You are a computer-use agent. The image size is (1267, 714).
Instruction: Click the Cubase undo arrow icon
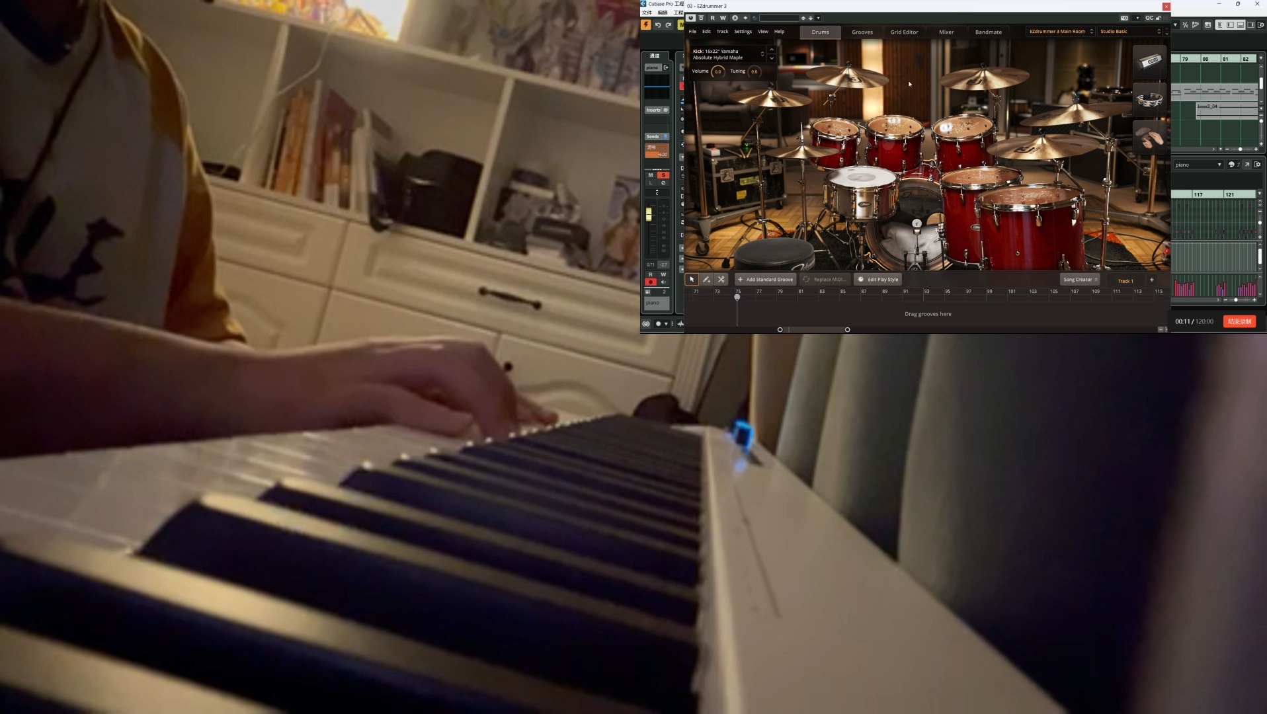coord(657,25)
